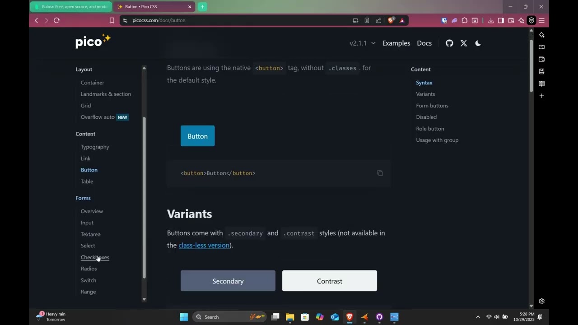Image resolution: width=578 pixels, height=325 pixels.
Task: Open a new browser tab
Action: pyautogui.click(x=203, y=7)
